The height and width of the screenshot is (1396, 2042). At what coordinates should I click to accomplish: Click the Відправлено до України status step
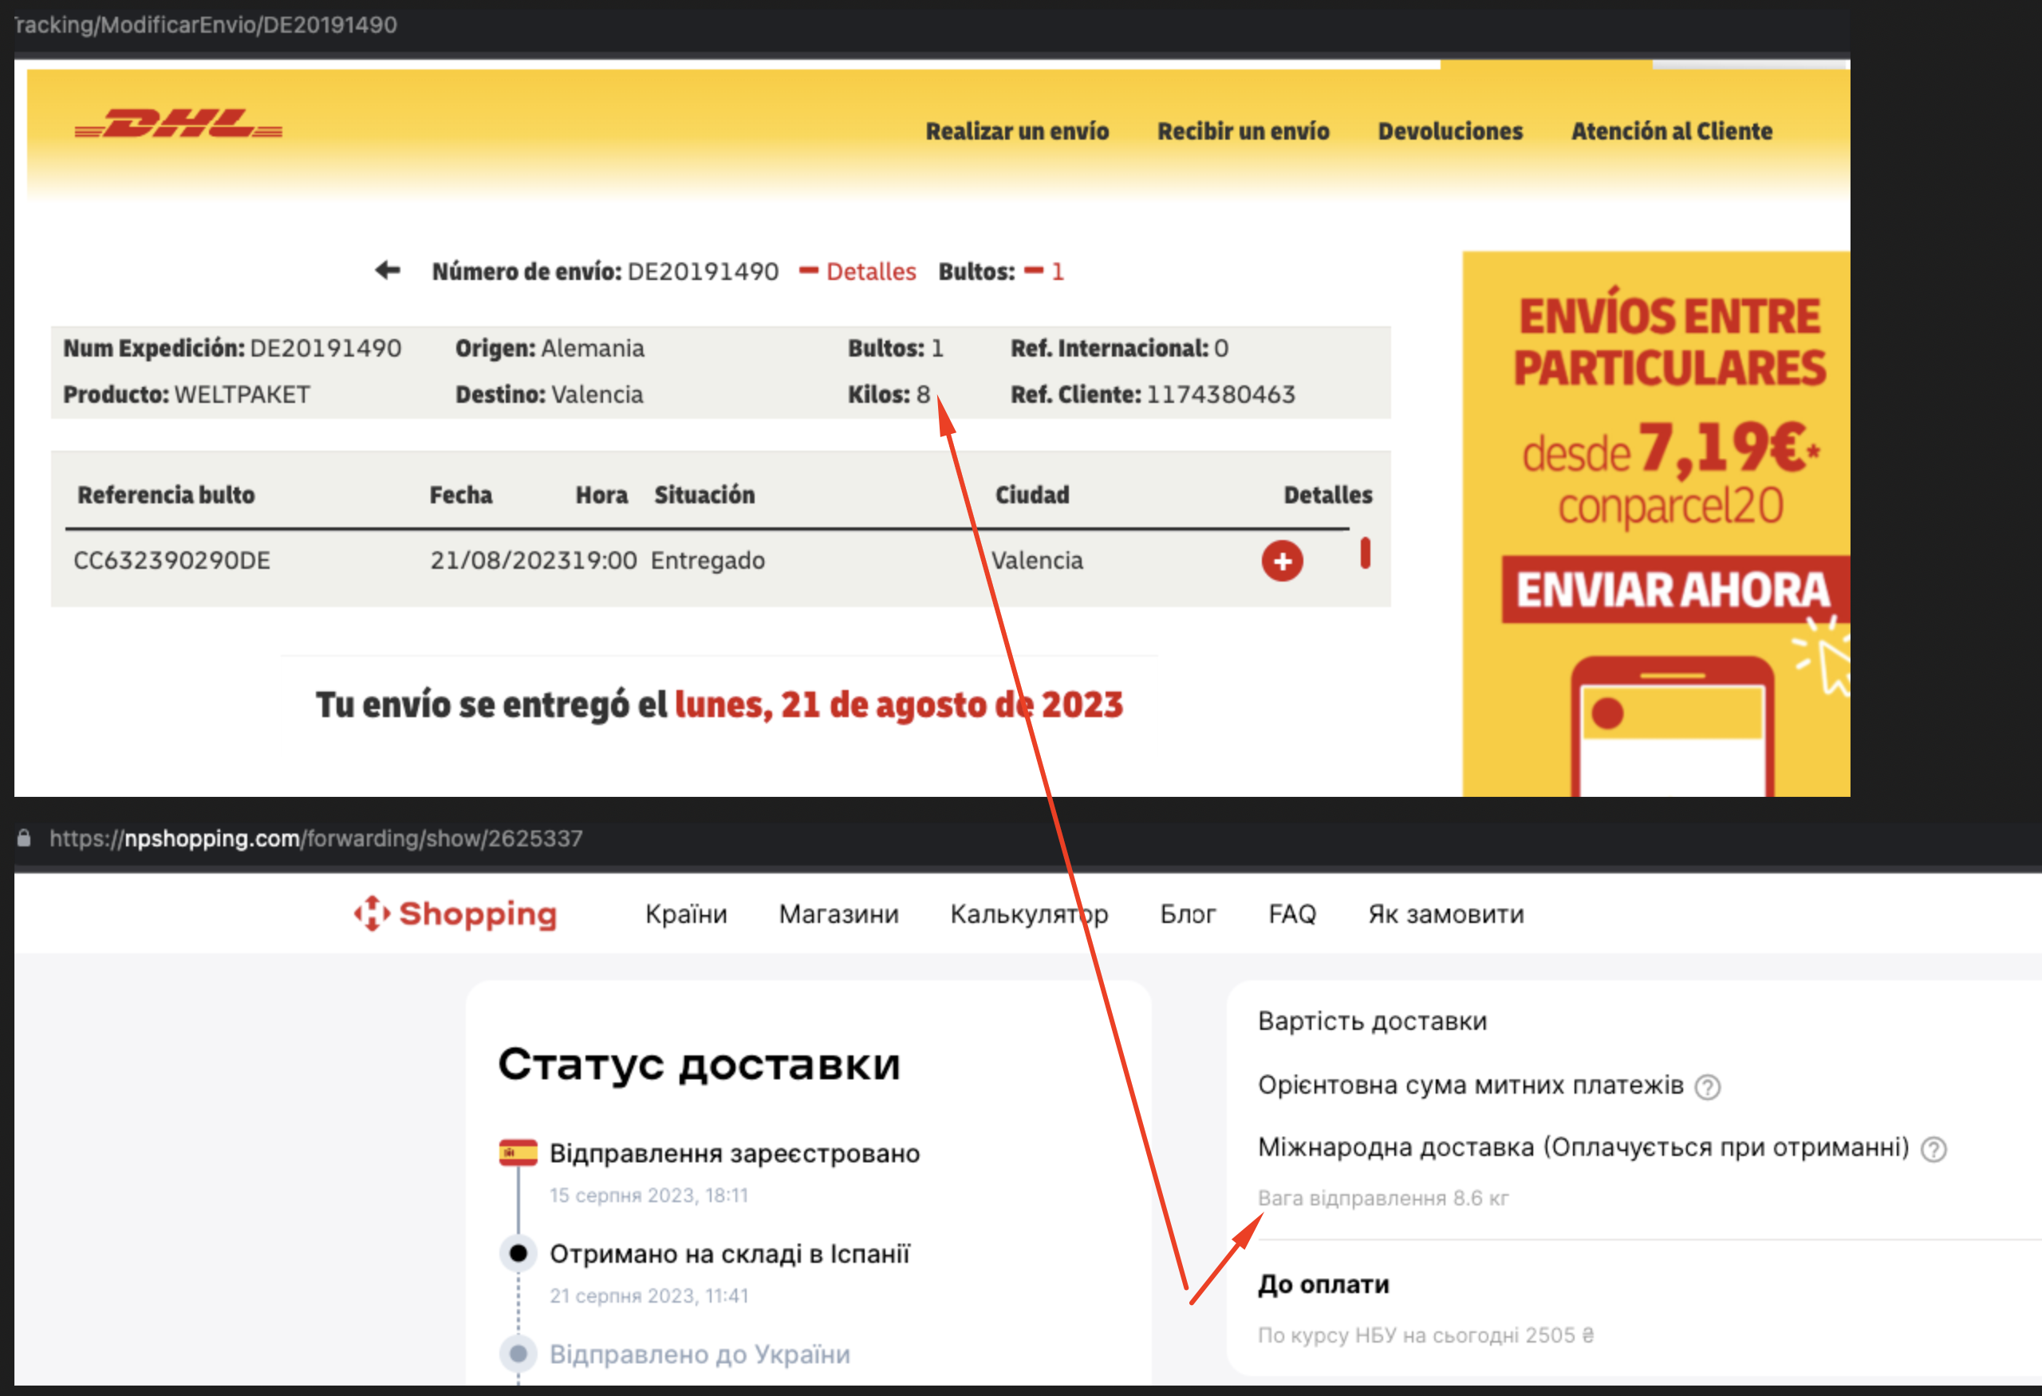pos(700,1354)
